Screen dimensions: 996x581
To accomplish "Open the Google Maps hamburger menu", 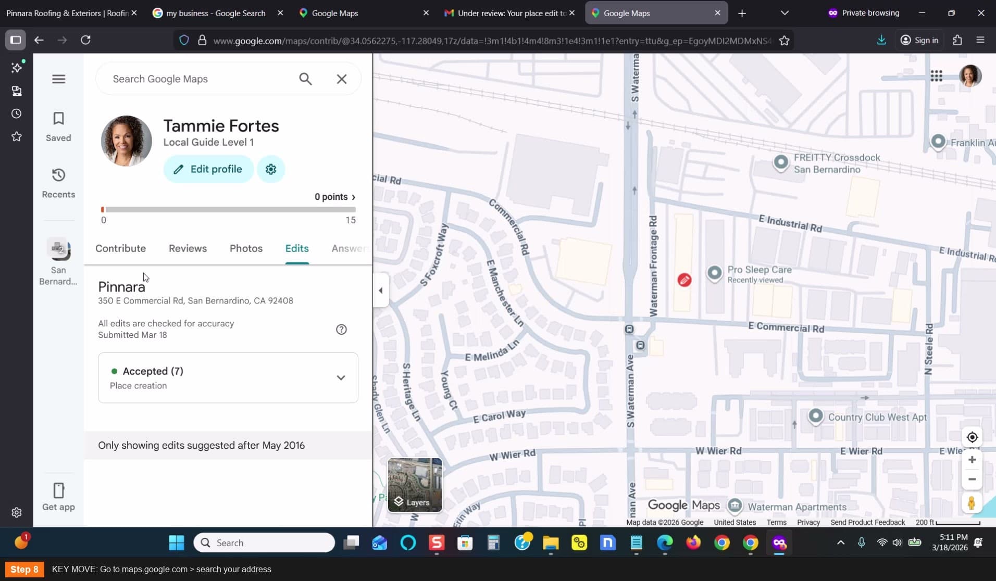I will click(x=59, y=79).
